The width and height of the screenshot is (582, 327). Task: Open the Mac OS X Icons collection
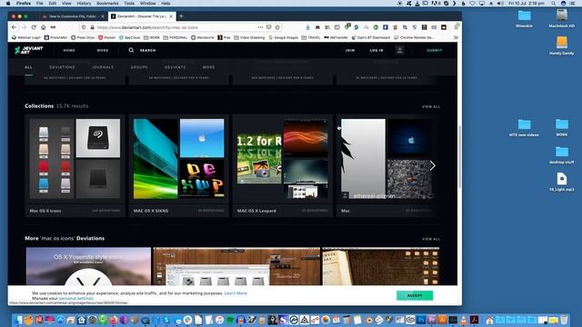[x=75, y=165]
